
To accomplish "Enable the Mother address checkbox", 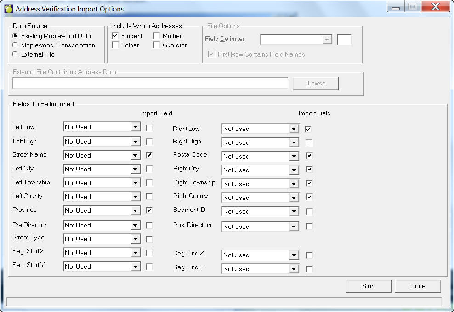I will point(157,36).
